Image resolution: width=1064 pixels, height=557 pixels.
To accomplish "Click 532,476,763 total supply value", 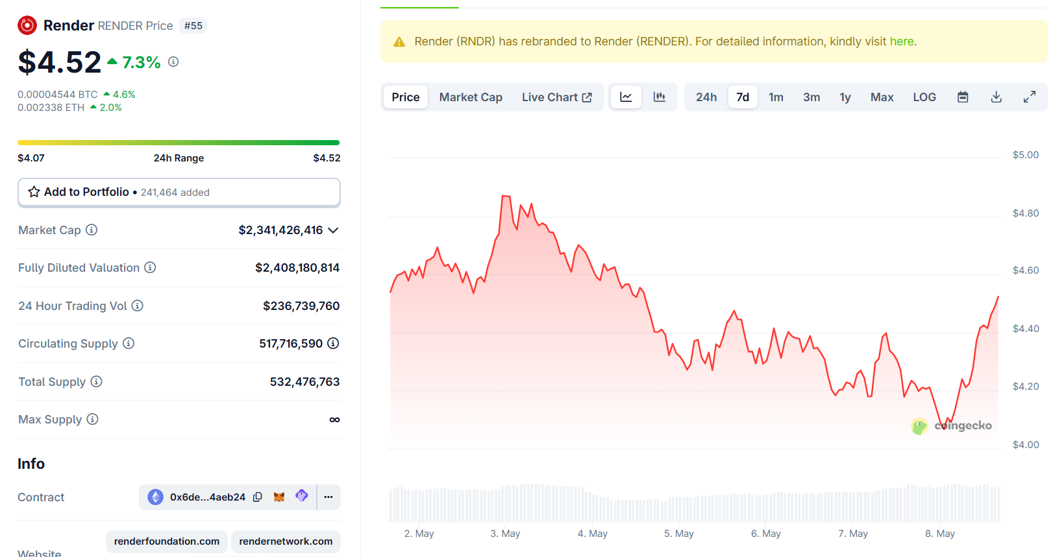I will (x=305, y=382).
